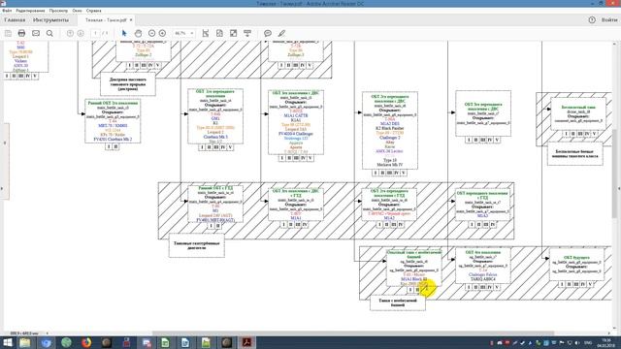The height and width of the screenshot is (349, 621).
Task: Open the Редактирование menu
Action: [30, 11]
